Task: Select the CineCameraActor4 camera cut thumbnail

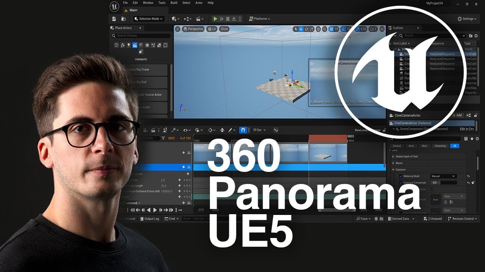Action: click(328, 153)
